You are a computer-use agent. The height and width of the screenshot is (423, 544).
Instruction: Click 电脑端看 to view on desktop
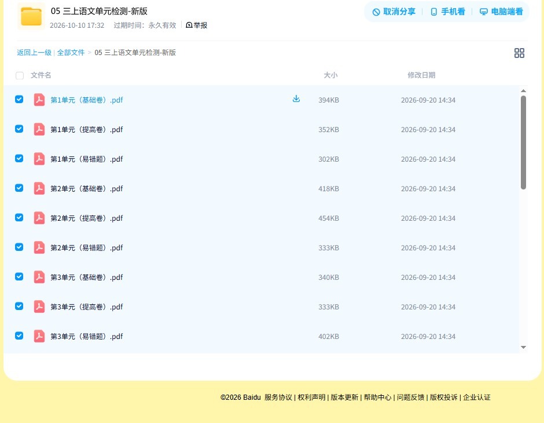tap(501, 12)
